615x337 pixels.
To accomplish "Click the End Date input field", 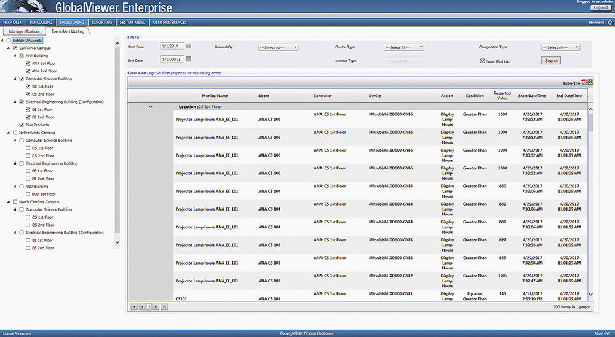I will click(x=172, y=60).
